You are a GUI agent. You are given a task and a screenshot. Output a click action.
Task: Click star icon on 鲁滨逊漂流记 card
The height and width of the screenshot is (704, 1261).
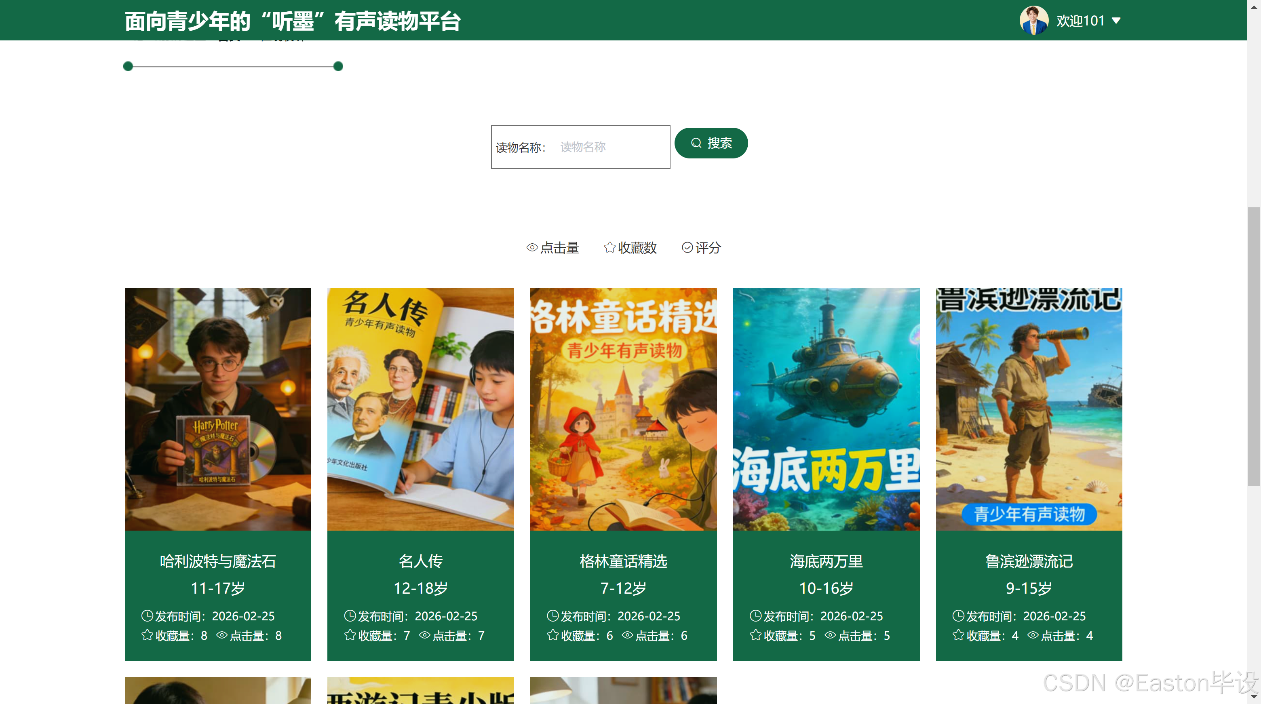(x=958, y=635)
